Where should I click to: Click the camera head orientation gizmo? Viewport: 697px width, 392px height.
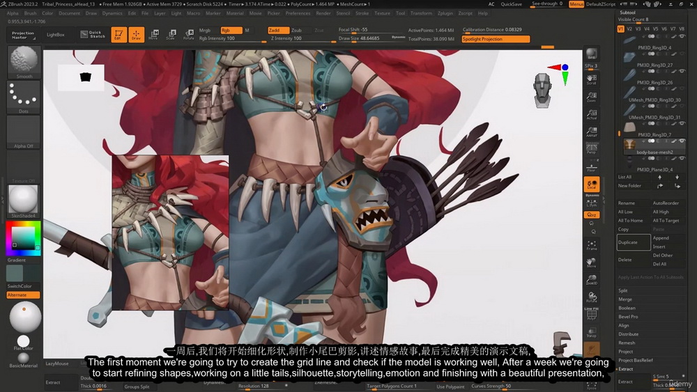point(542,91)
